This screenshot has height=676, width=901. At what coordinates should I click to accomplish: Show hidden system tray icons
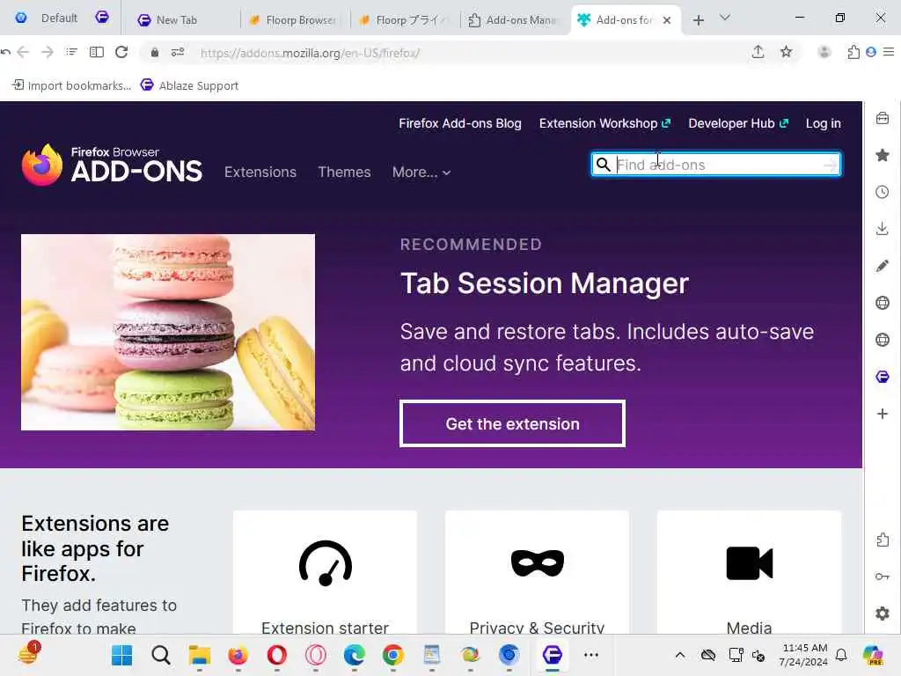pos(680,655)
